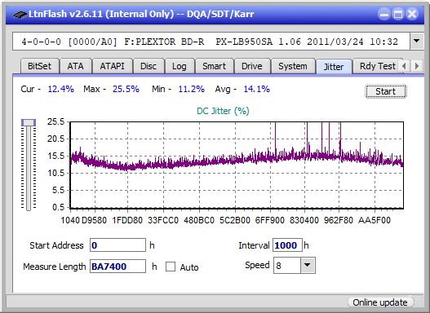The image size is (430, 313).
Task: Click the 15.5 y-axis label
Action: coord(55,156)
